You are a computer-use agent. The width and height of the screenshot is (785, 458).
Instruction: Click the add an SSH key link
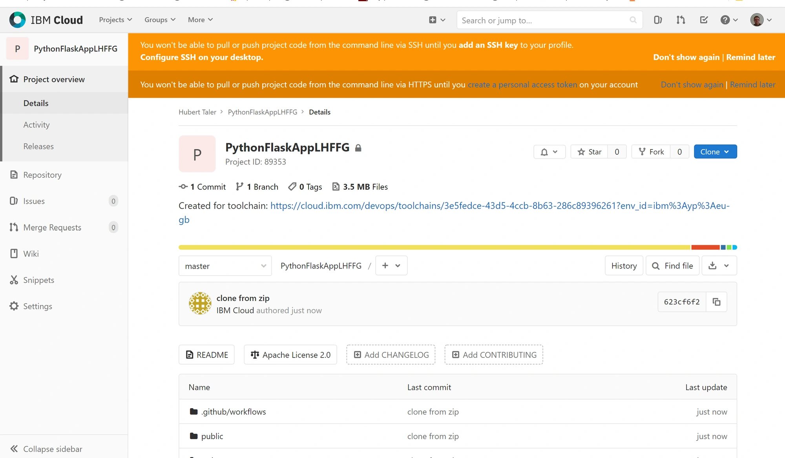pos(488,45)
